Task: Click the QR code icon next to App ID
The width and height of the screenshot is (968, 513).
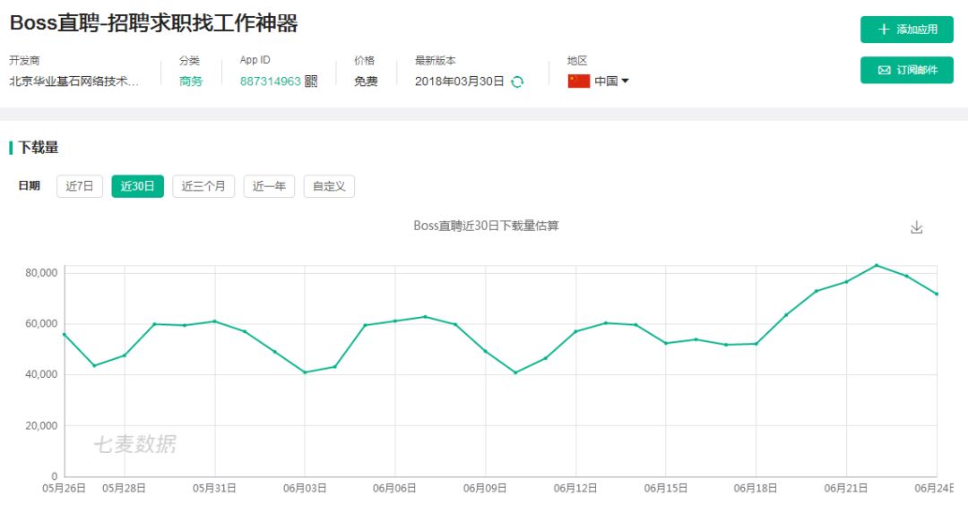Action: (311, 81)
